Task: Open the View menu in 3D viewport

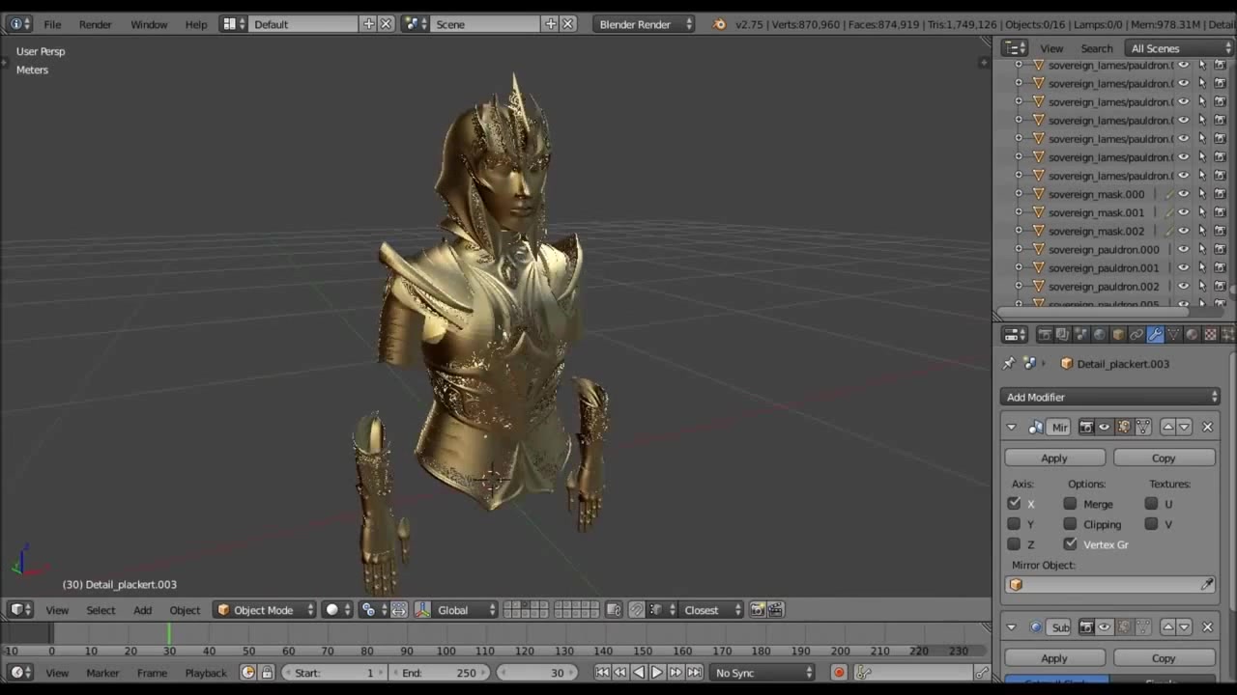Action: [57, 609]
